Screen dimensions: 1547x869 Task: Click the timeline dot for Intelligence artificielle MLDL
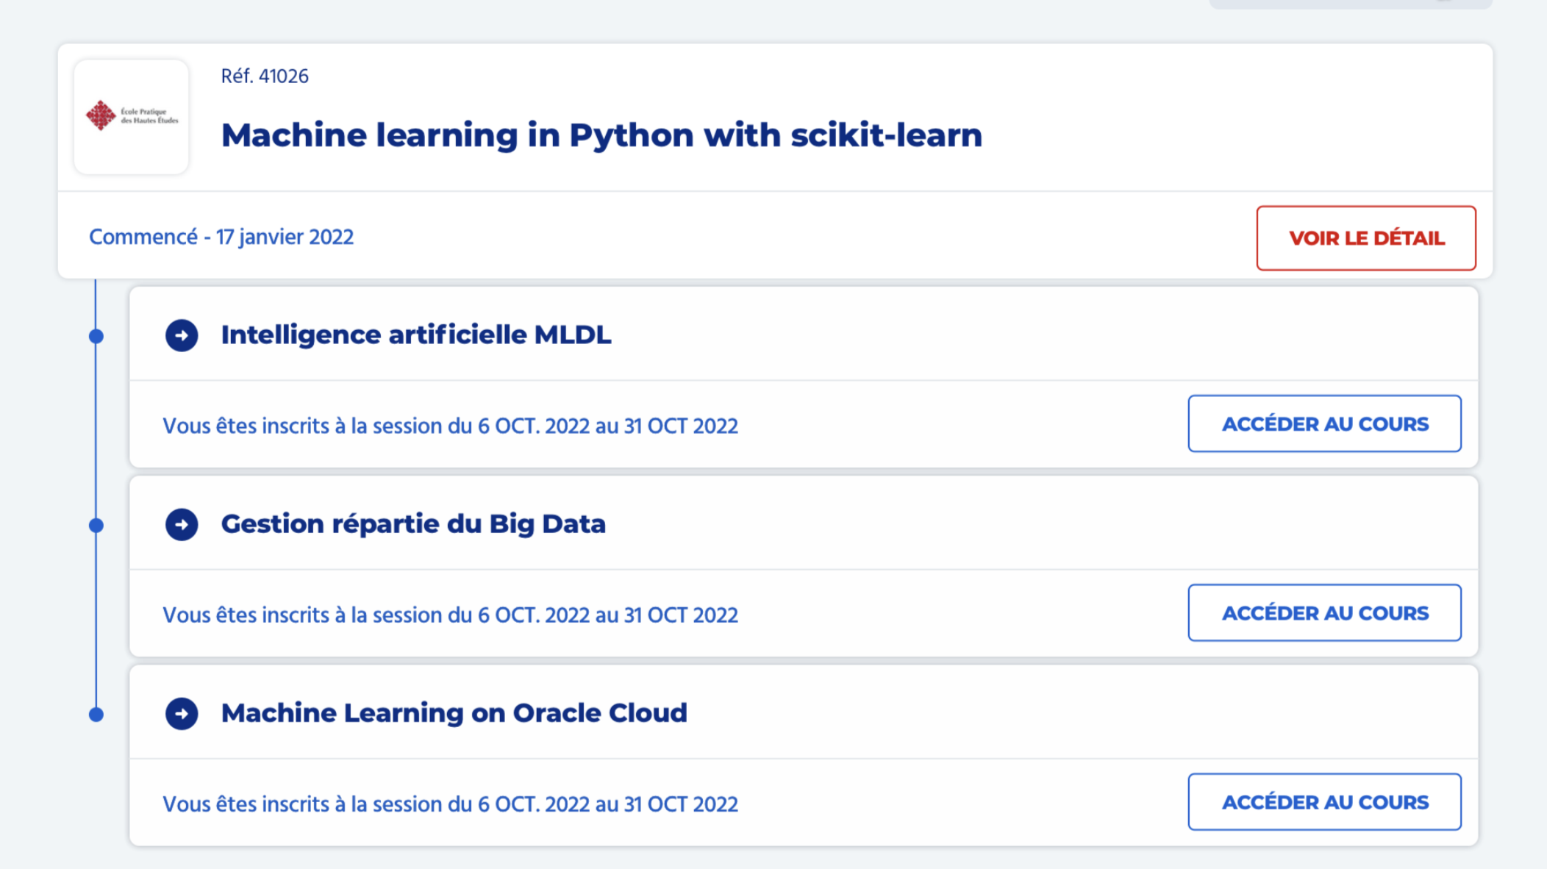pyautogui.click(x=96, y=336)
